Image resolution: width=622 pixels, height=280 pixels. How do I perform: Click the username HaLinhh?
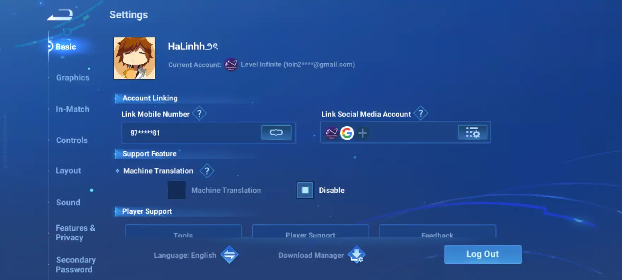point(193,46)
